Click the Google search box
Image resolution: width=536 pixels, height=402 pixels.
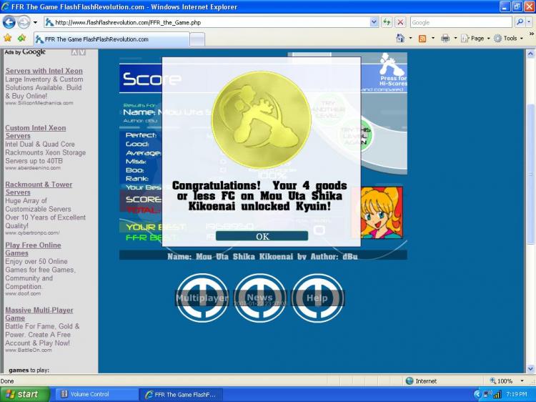tap(461, 23)
